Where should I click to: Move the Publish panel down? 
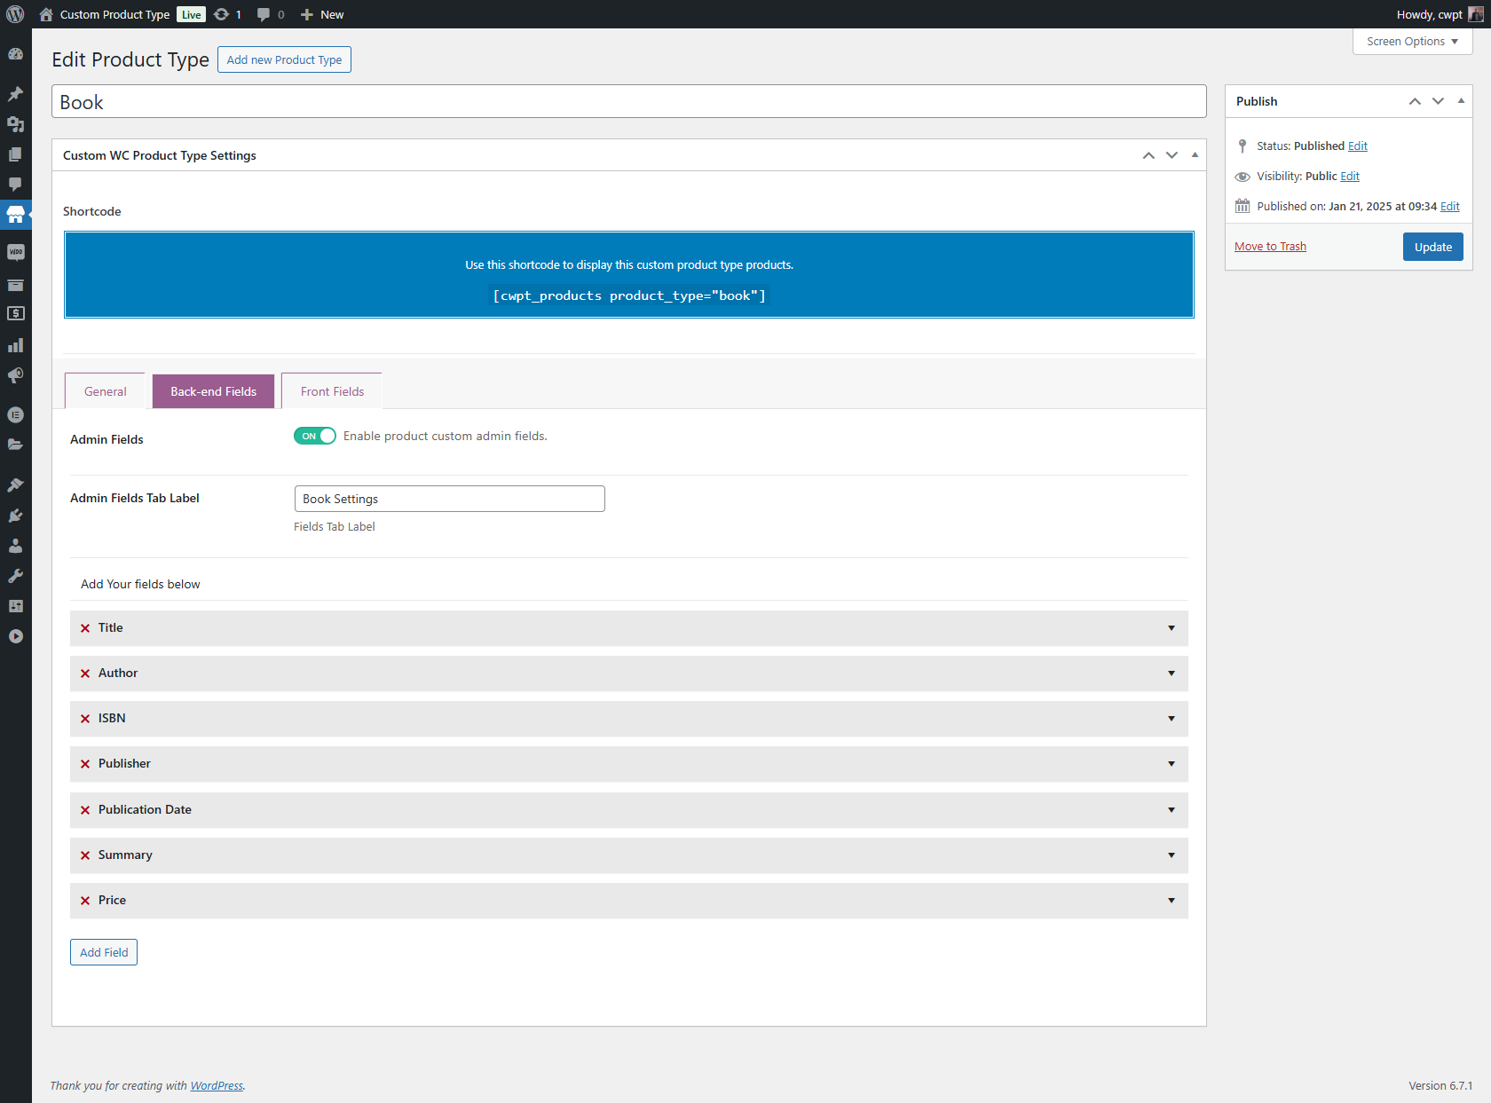pos(1438,101)
